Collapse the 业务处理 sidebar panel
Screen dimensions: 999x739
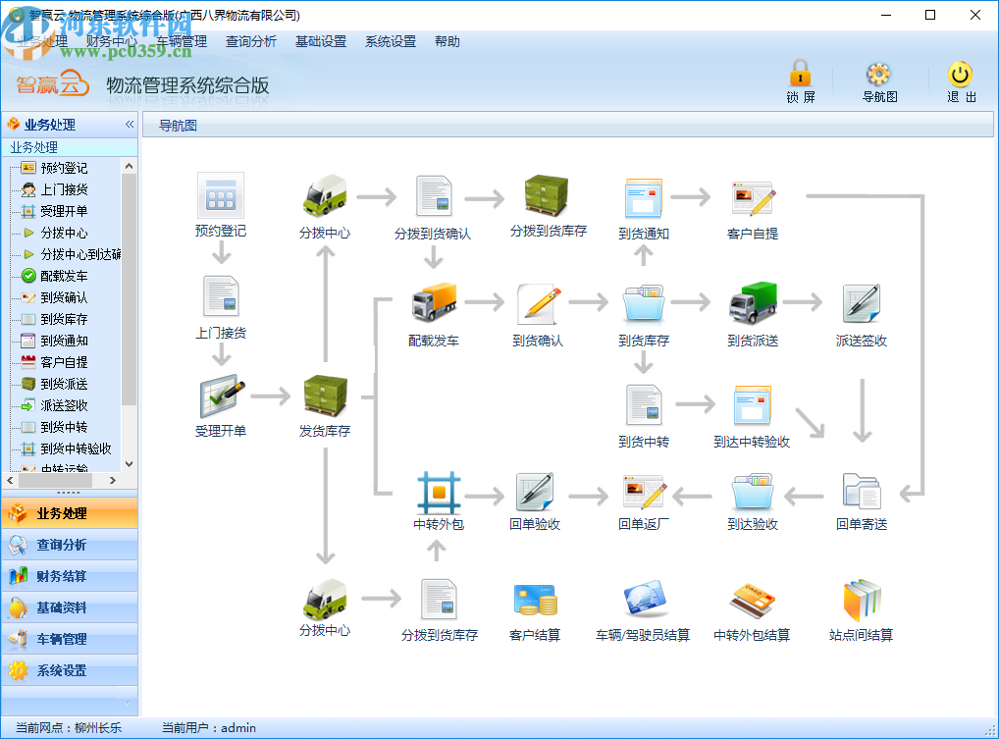pyautogui.click(x=130, y=125)
